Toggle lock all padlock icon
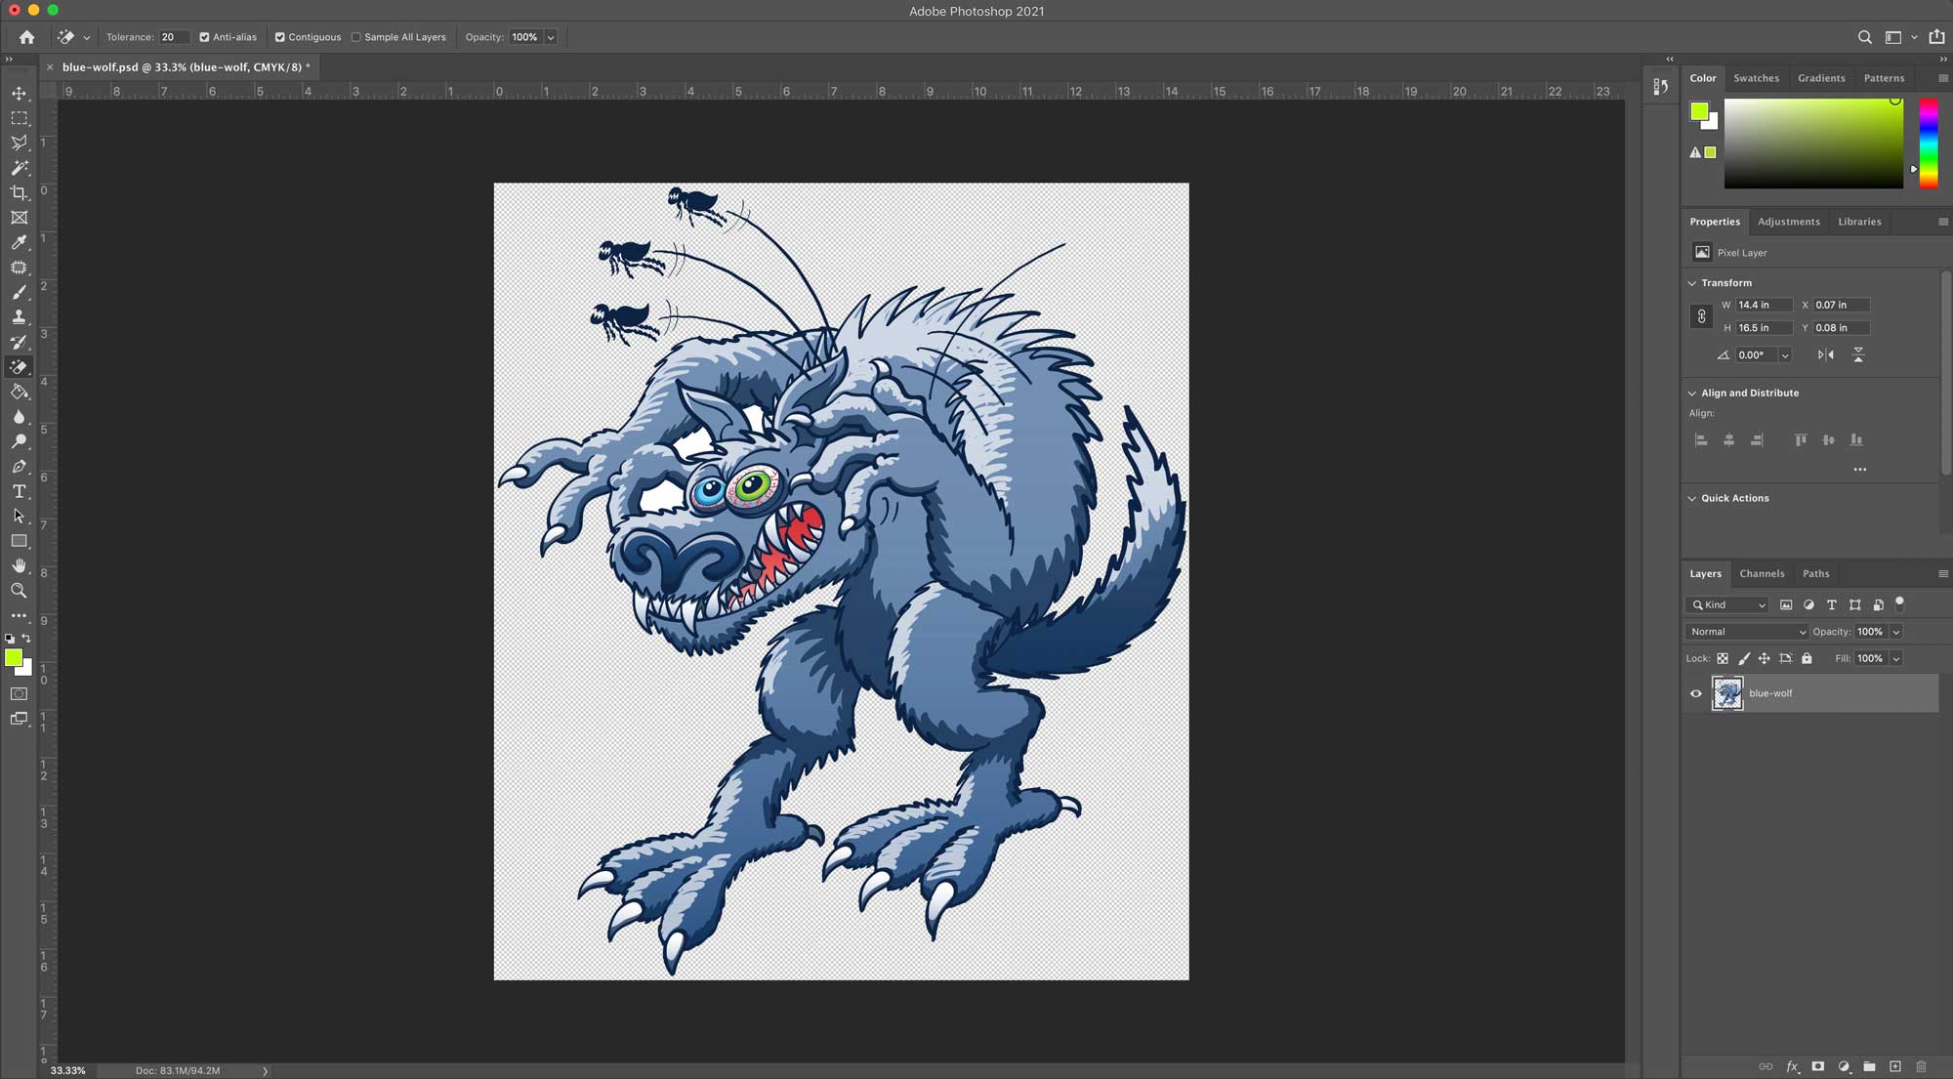Screen dimensions: 1953x1079 pos(1807,659)
